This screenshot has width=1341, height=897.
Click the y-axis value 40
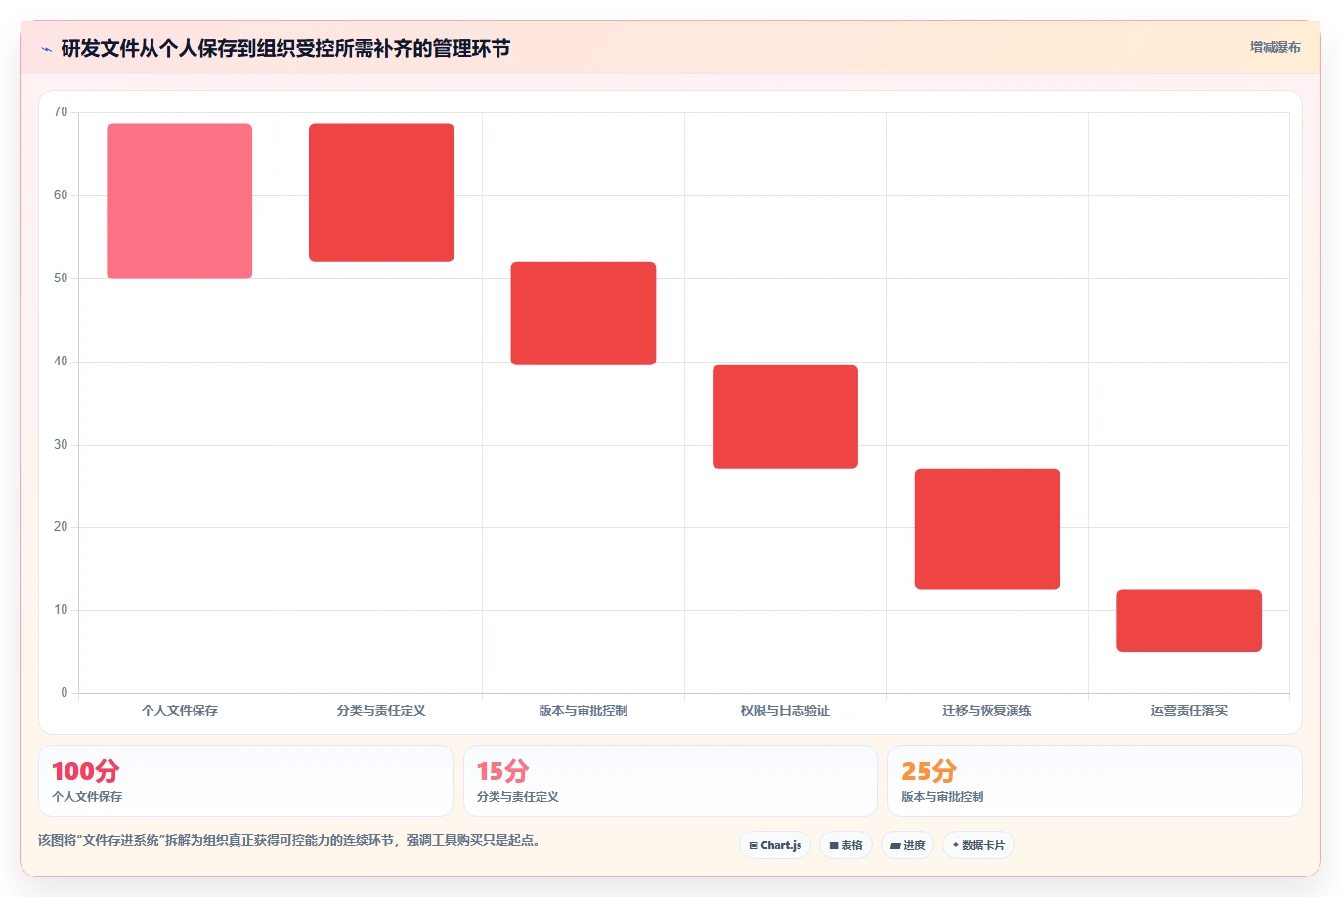pos(61,362)
